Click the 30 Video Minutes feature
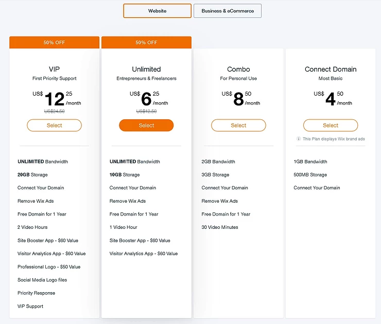This screenshot has width=381, height=324. tap(220, 227)
